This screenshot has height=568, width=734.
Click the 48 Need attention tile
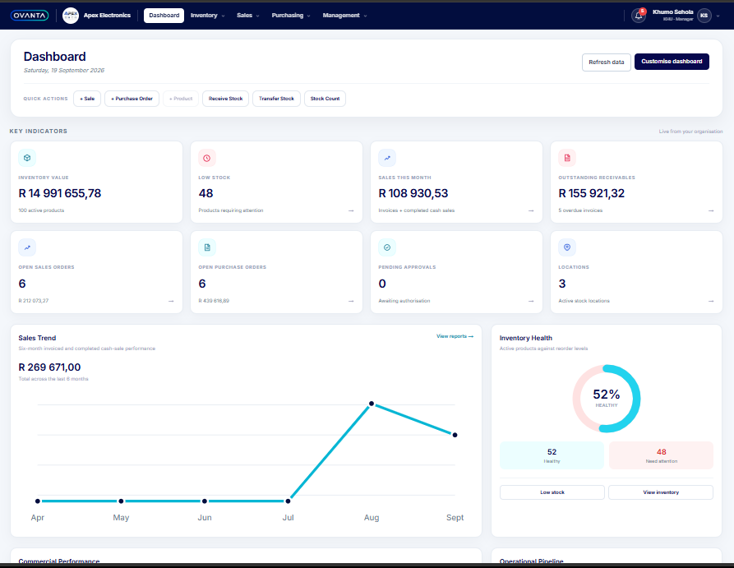661,455
